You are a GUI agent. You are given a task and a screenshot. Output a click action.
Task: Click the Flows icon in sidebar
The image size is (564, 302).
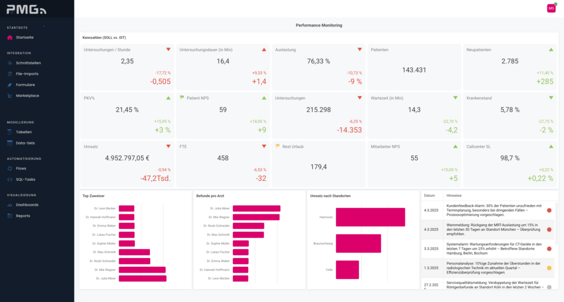pos(9,169)
